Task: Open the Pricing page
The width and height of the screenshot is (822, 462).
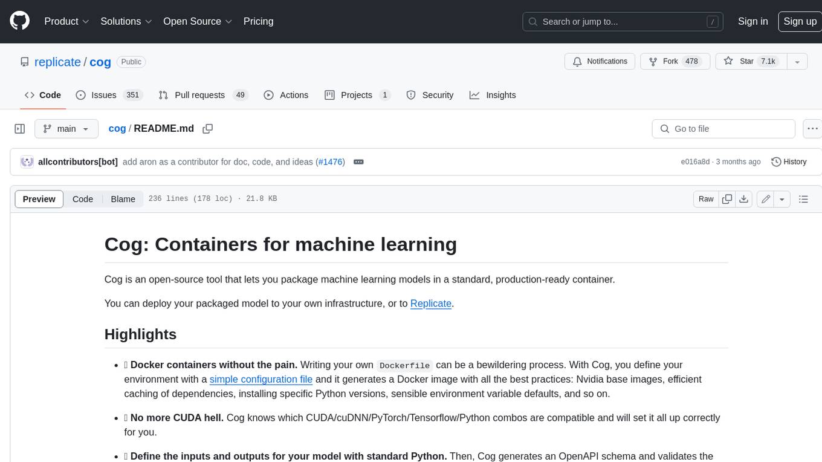Action: click(x=258, y=21)
